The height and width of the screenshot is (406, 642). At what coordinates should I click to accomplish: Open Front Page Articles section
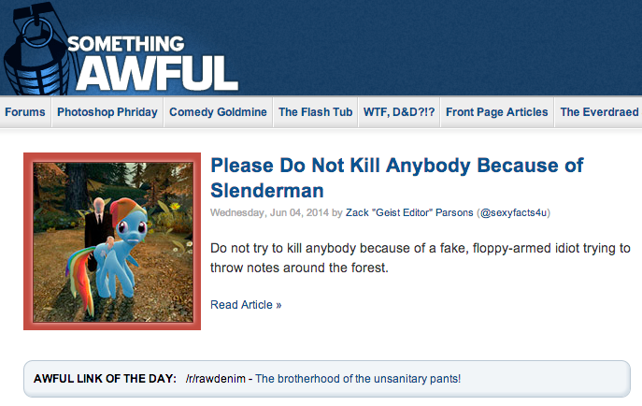point(496,112)
